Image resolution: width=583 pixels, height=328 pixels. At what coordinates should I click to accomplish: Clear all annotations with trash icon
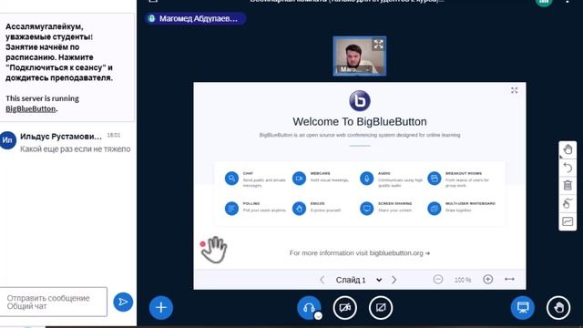(x=568, y=185)
